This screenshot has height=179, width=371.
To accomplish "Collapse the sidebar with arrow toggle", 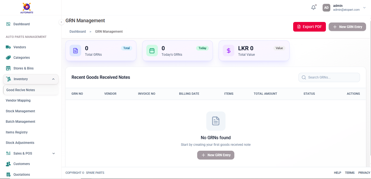I will click(x=61, y=22).
